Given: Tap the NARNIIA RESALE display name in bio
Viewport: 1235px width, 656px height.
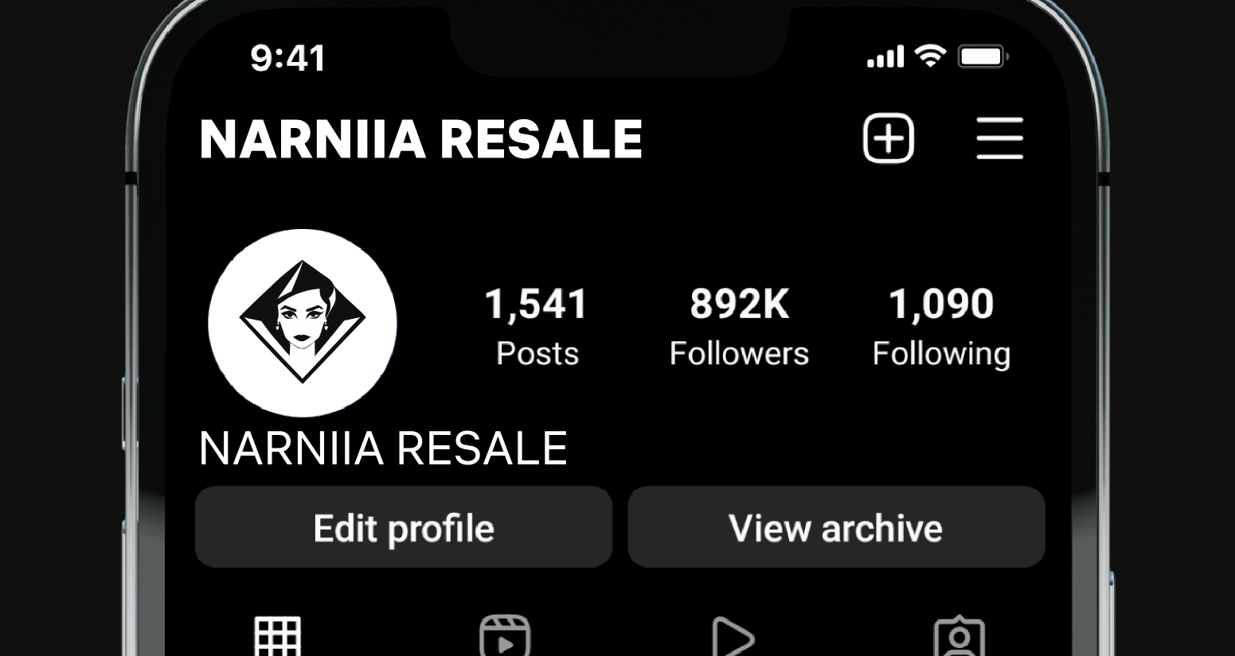Looking at the screenshot, I should click(383, 448).
